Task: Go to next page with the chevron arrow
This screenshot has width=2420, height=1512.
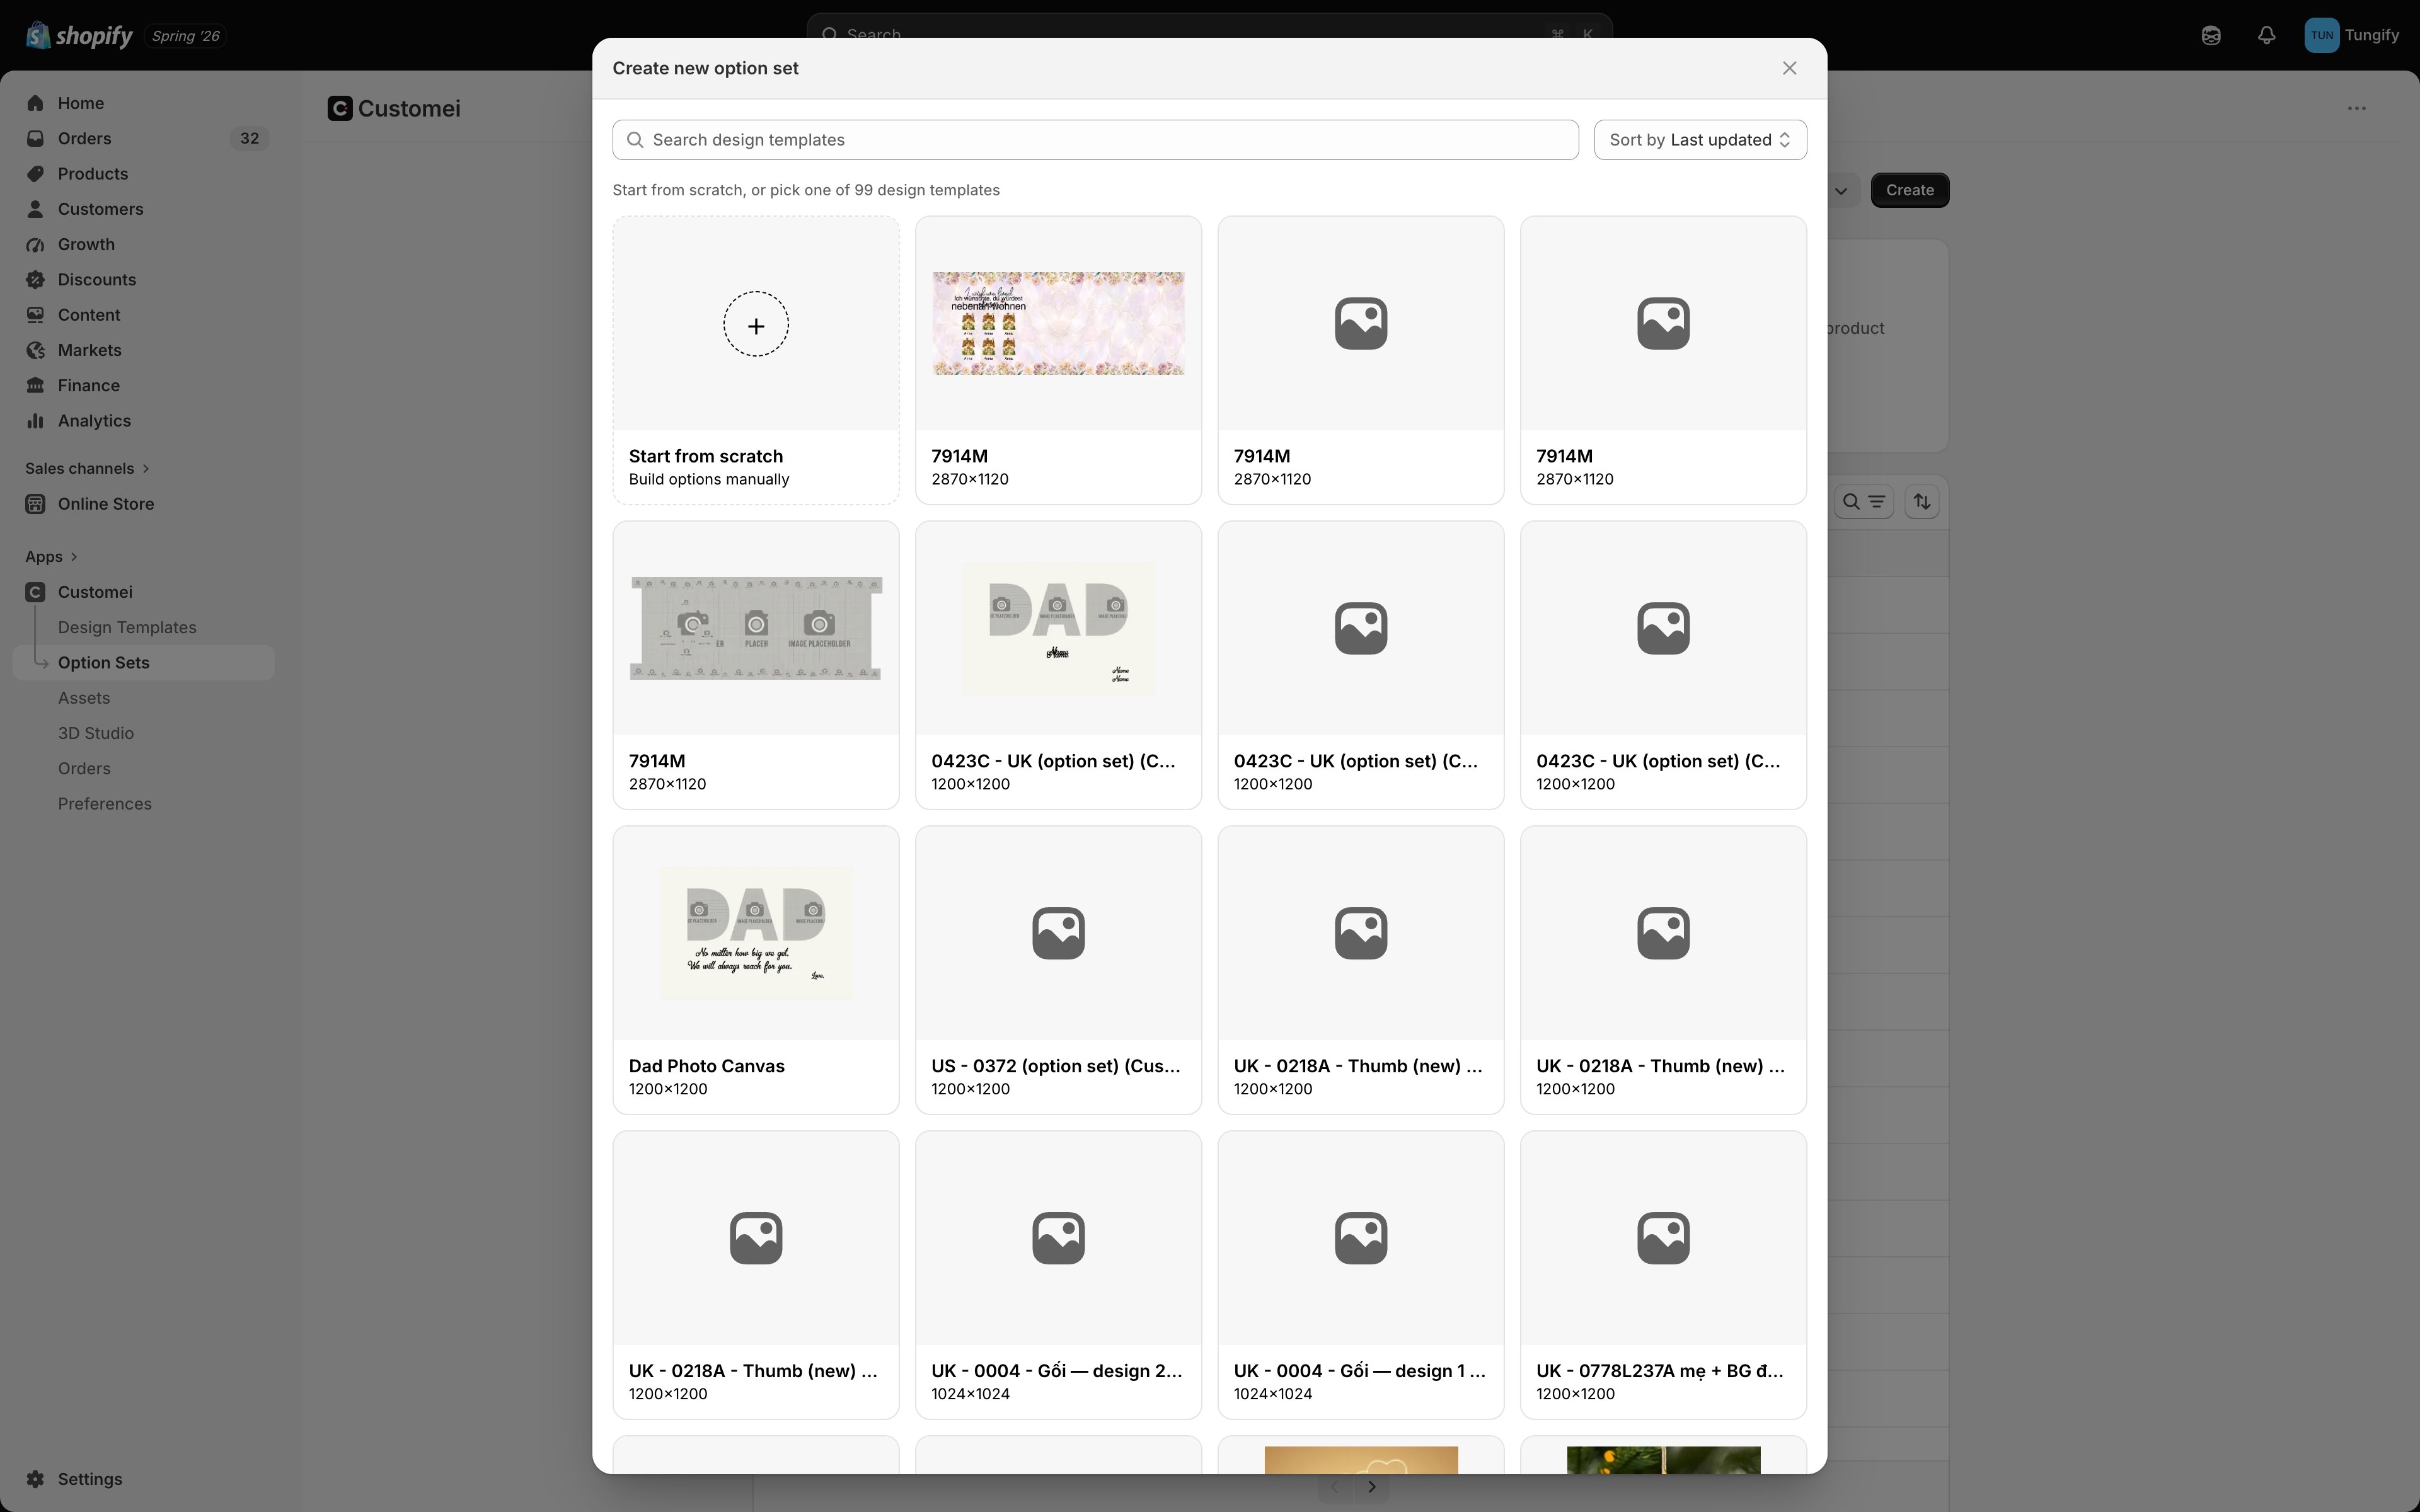Action: (x=1372, y=1487)
